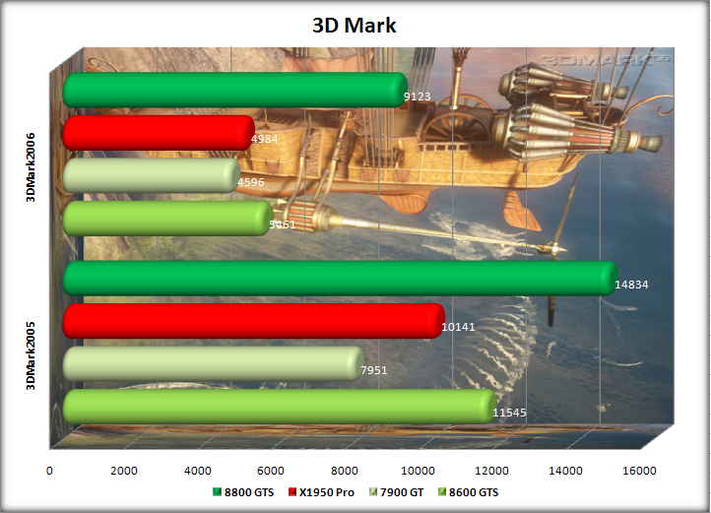
Task: Select the 9123 data label
Action: point(418,96)
